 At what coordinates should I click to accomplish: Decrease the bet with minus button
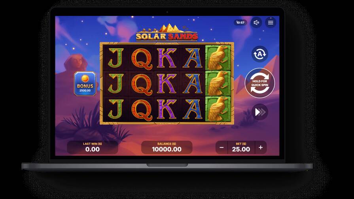[221, 148]
